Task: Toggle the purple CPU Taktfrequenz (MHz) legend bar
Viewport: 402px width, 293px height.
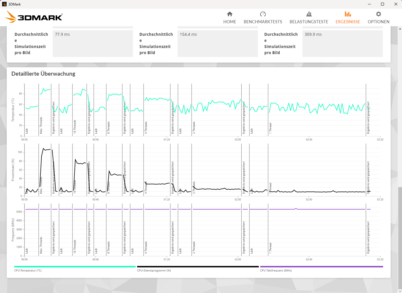Action: point(321,267)
